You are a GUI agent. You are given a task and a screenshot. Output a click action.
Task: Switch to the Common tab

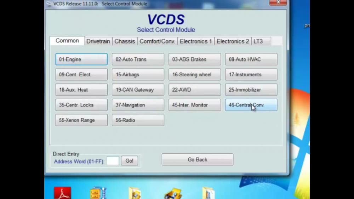point(67,41)
